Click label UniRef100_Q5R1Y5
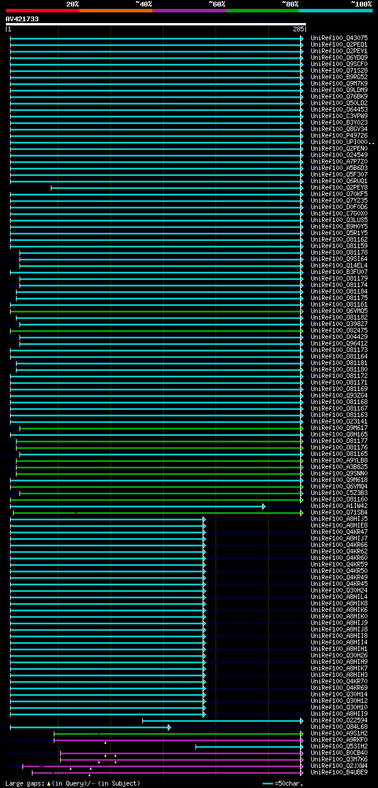 [339, 233]
